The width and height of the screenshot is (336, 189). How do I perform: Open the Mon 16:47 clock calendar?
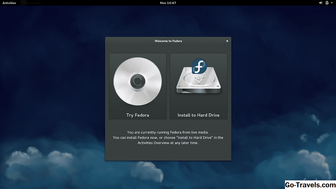pos(168,3)
